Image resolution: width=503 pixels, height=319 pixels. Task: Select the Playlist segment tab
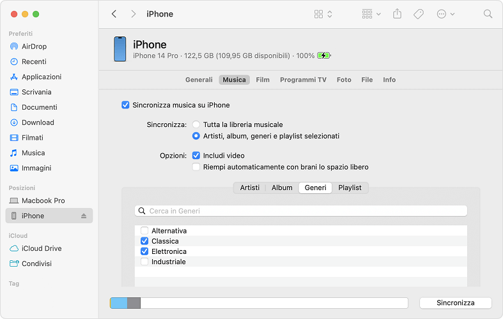pos(350,188)
